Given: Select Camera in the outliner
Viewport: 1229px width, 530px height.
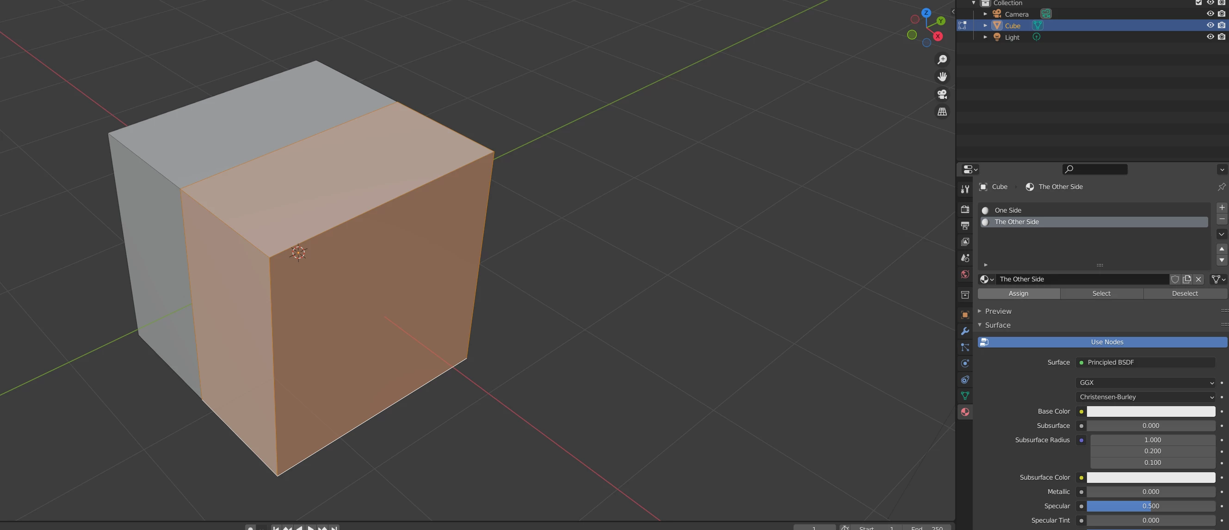Looking at the screenshot, I should click(x=1016, y=14).
